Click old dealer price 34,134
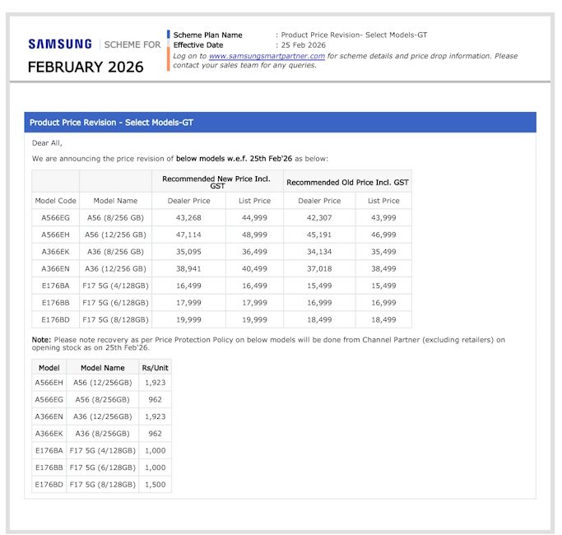 point(319,251)
